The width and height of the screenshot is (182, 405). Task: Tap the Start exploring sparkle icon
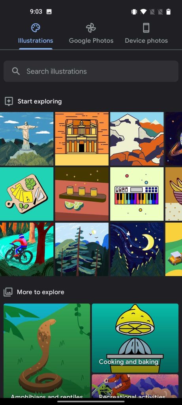tap(9, 102)
